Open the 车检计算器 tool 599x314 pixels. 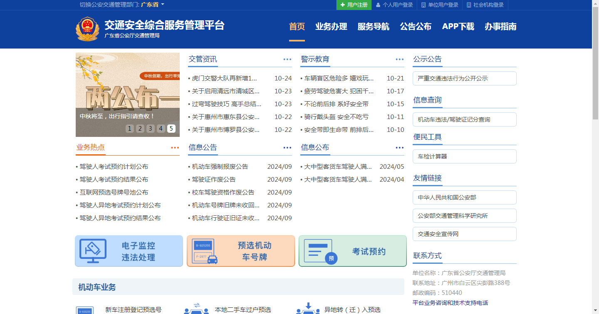point(465,156)
